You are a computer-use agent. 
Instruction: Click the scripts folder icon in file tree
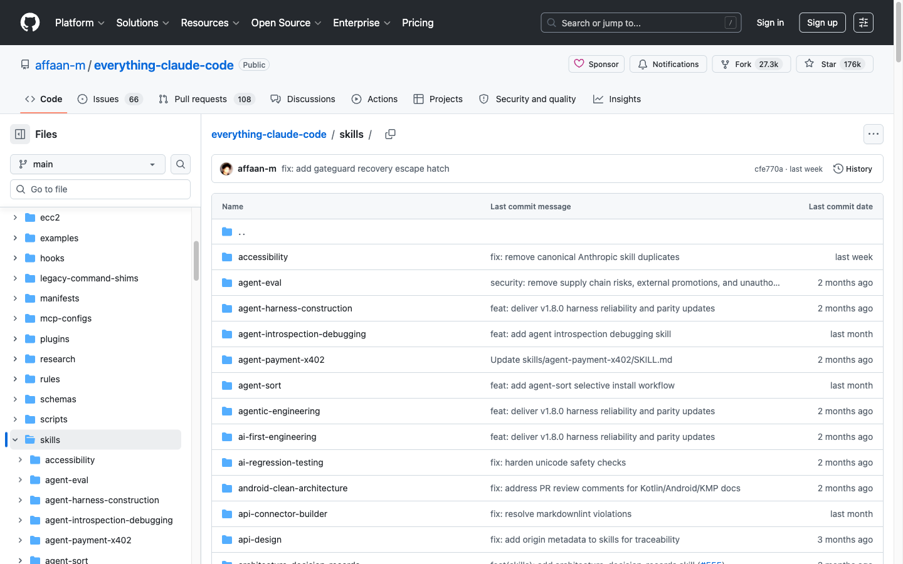point(30,419)
